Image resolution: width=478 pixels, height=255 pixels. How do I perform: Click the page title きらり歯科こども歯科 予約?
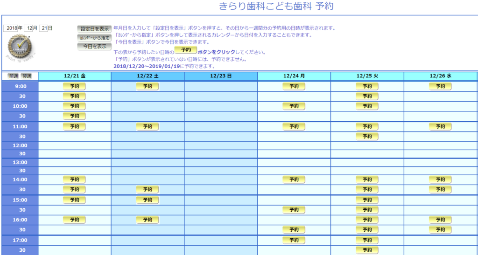pyautogui.click(x=276, y=6)
